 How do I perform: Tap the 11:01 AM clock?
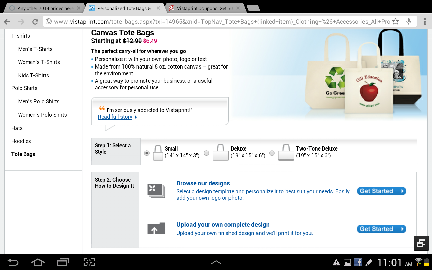[x=395, y=263]
